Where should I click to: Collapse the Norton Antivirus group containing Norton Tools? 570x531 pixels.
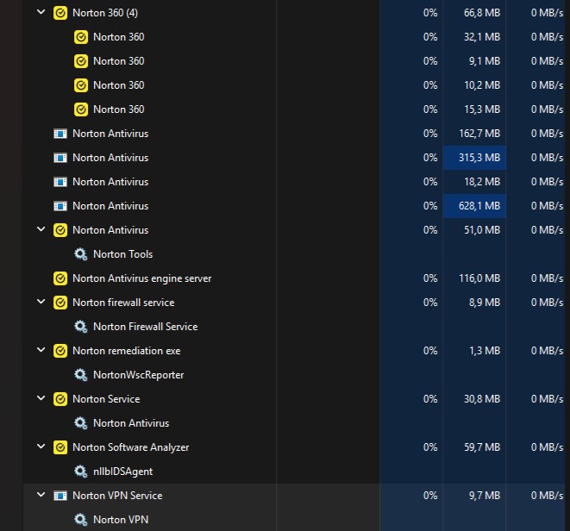pyautogui.click(x=41, y=229)
